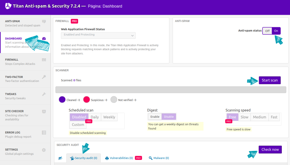Switch to the Security audit (0) tab
Image resolution: width=290 pixels, height=165 pixels.
click(84, 158)
